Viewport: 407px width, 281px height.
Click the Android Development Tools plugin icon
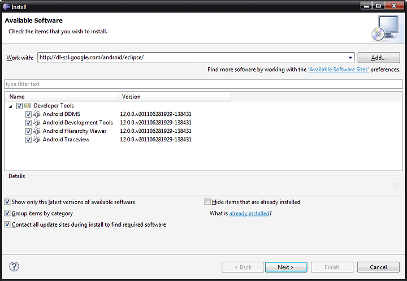(x=37, y=123)
